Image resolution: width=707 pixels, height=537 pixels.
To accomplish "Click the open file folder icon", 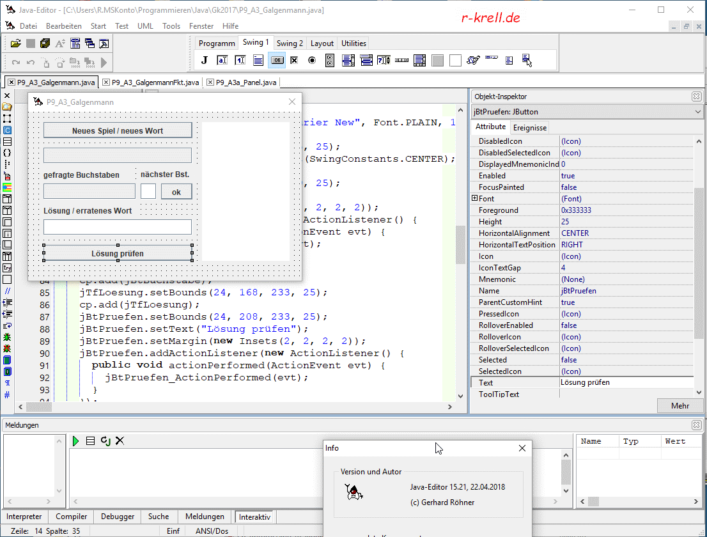I will pyautogui.click(x=16, y=43).
